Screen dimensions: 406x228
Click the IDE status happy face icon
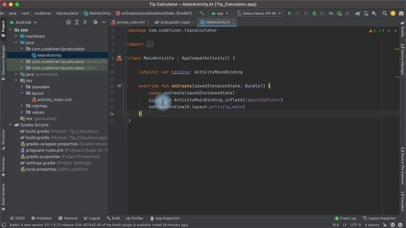point(393,225)
